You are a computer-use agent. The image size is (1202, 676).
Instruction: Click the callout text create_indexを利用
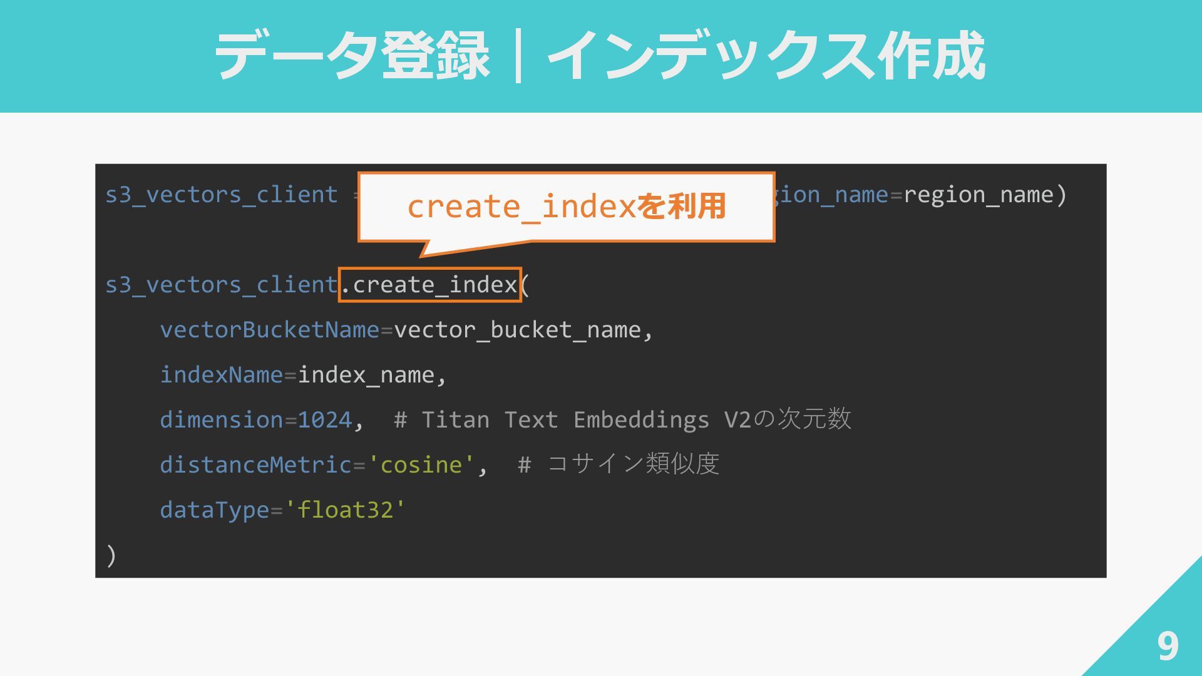[x=567, y=206]
